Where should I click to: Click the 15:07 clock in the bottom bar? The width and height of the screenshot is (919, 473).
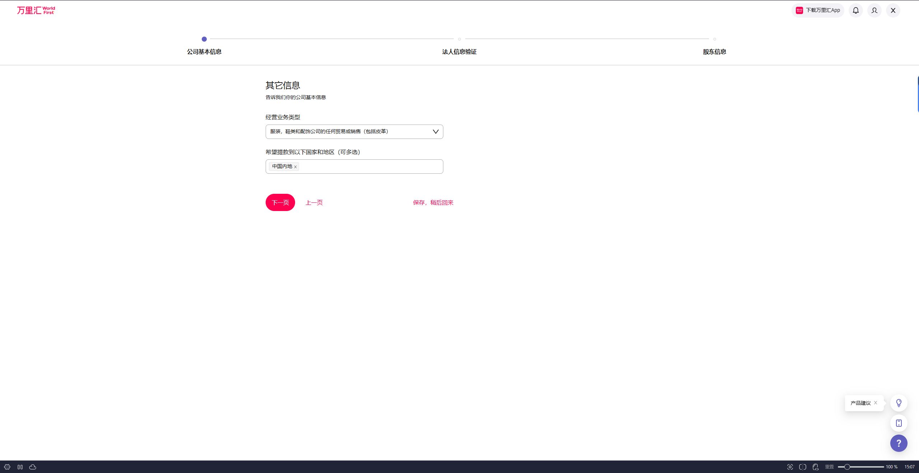(910, 467)
